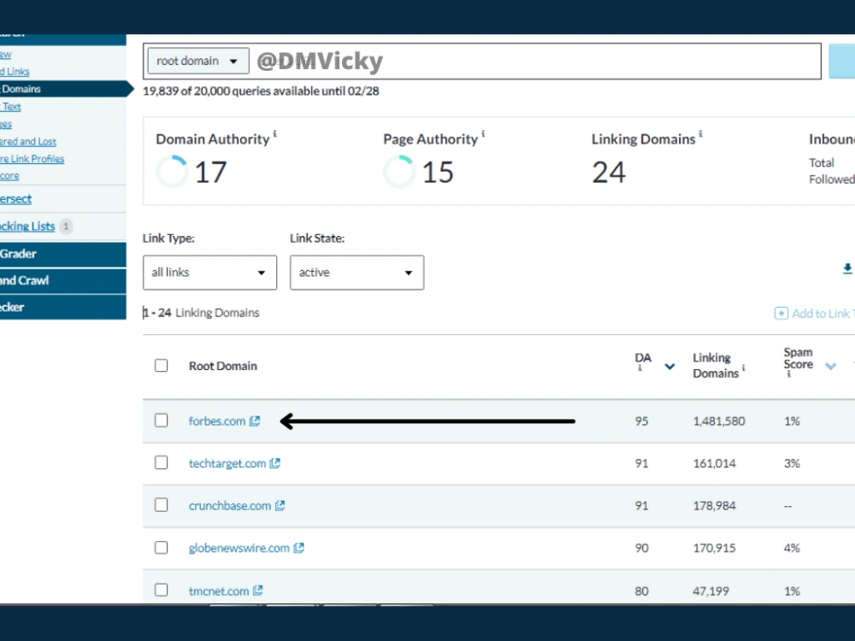Click techtarget.com spam score 3%
Screen dimensions: 855x641
(x=792, y=463)
